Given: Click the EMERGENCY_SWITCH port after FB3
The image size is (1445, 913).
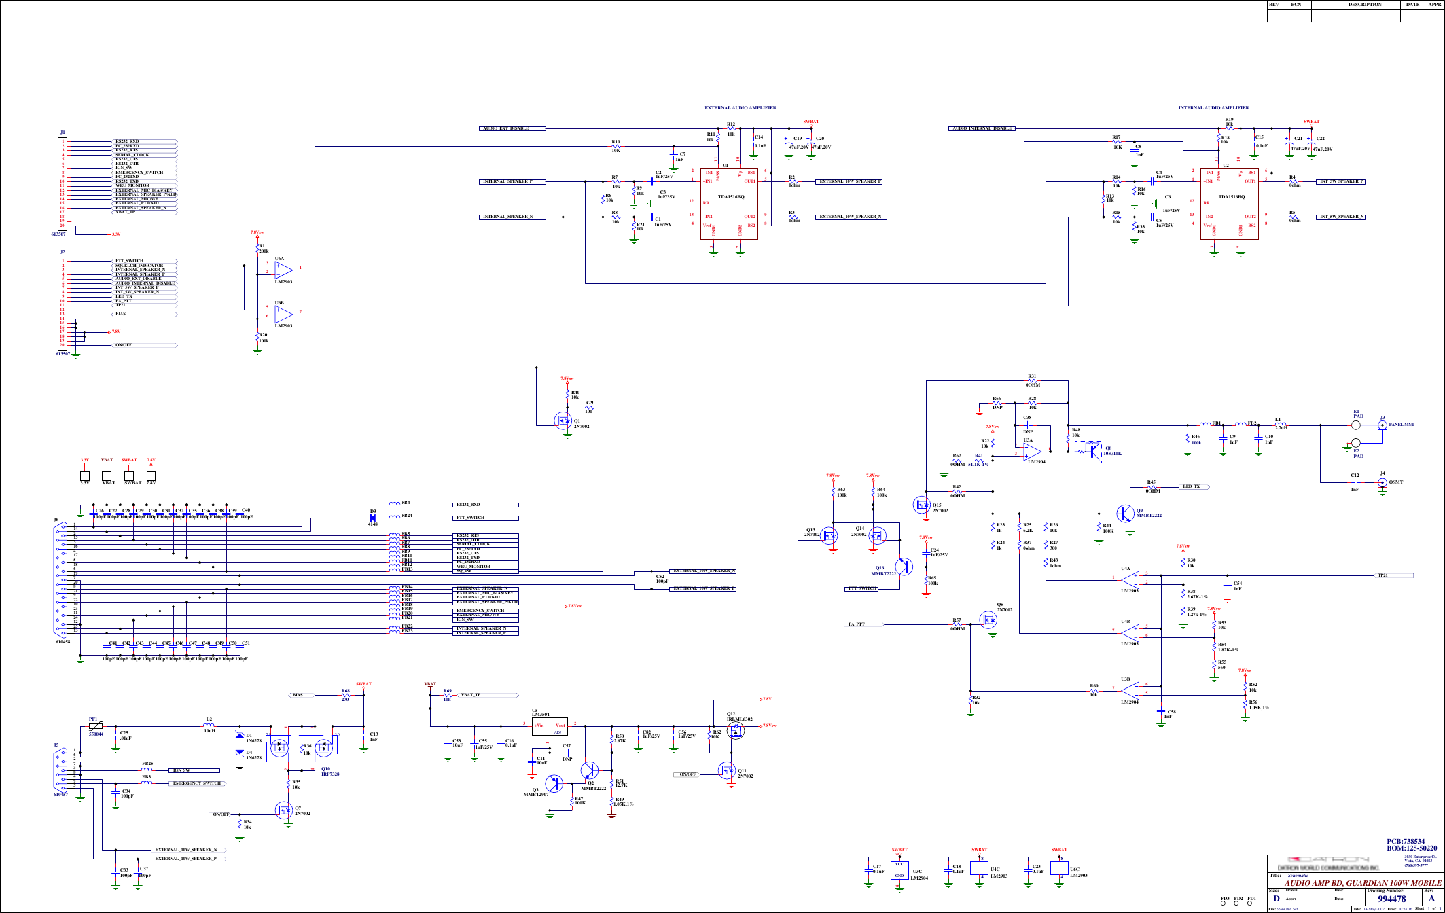Looking at the screenshot, I should pos(197,784).
